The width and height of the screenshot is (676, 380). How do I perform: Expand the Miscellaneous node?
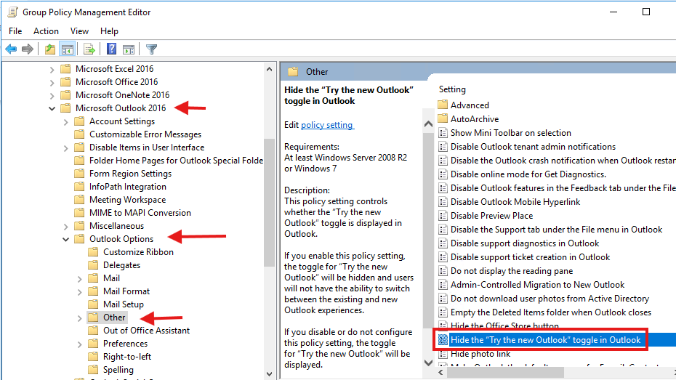pos(65,226)
